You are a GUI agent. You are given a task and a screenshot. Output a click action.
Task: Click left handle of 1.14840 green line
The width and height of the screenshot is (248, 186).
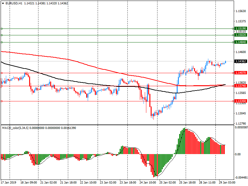tap(2, 42)
